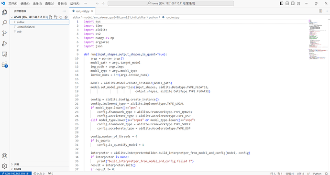Change UTF-8 file encoding
The height and width of the screenshot is (175, 330).
[300, 174]
